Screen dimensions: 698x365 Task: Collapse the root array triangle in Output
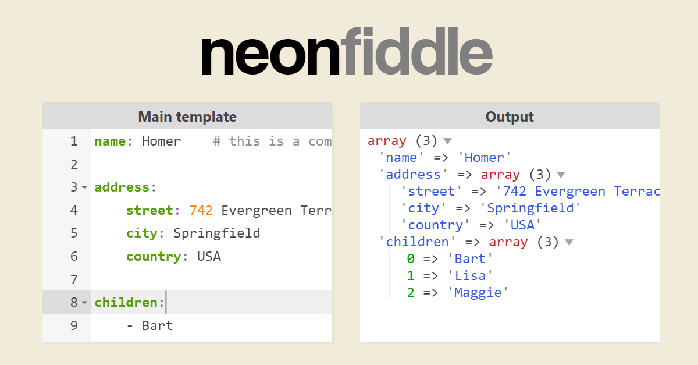447,141
